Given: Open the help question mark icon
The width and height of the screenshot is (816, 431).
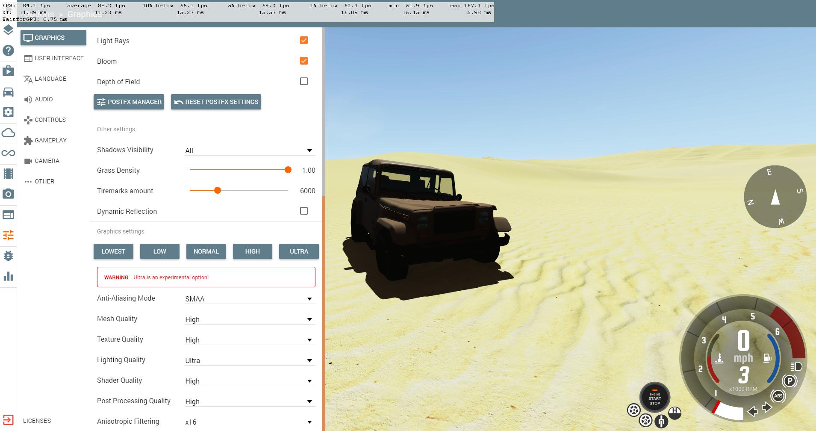Looking at the screenshot, I should click(8, 50).
